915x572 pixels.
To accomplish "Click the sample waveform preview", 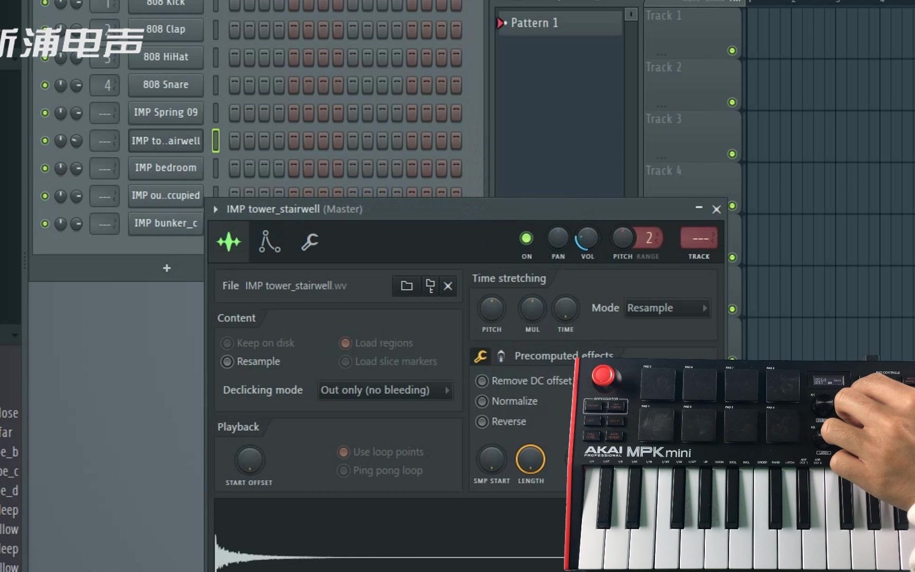I will click(390, 535).
